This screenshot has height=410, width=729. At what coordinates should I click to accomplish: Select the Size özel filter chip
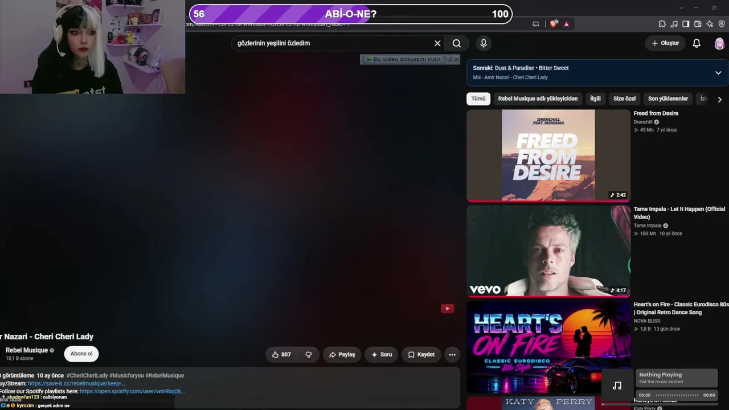pyautogui.click(x=624, y=99)
